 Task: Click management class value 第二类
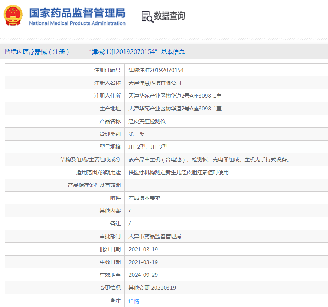click(x=137, y=134)
